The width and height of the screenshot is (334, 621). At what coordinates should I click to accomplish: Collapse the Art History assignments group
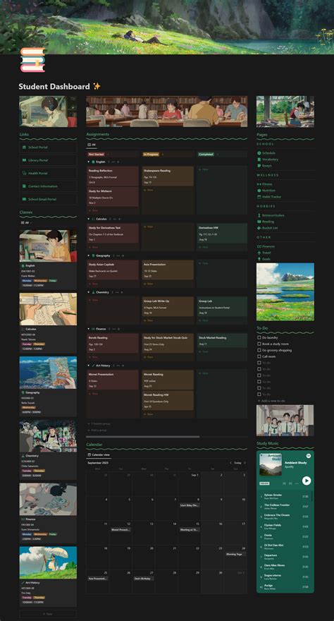point(88,366)
